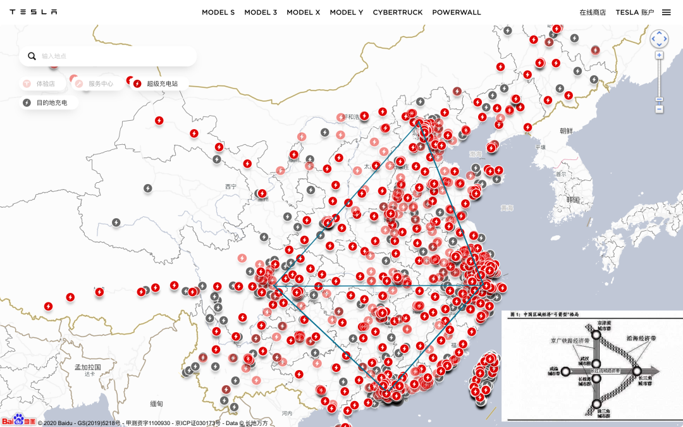Viewport: 683px width, 427px height.
Task: Click the 缅甸 country label
Action: pyautogui.click(x=156, y=404)
